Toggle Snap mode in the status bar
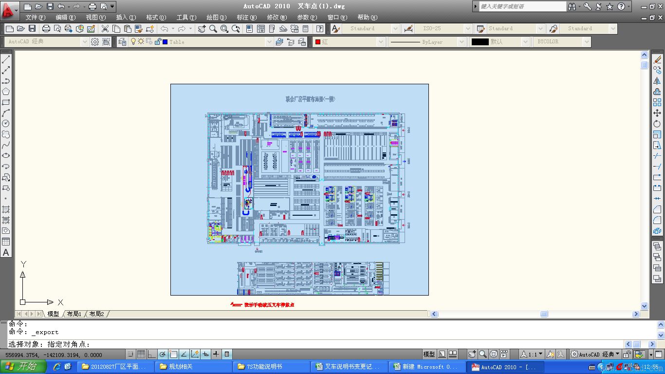This screenshot has height=374, width=665. click(130, 355)
